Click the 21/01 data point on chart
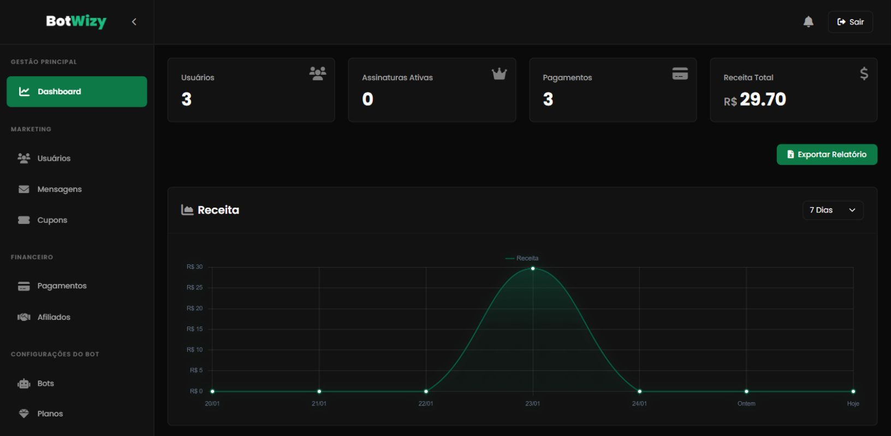The image size is (891, 436). tap(319, 391)
